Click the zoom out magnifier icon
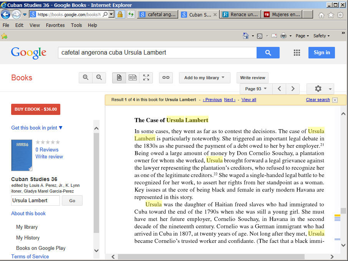 point(99,78)
